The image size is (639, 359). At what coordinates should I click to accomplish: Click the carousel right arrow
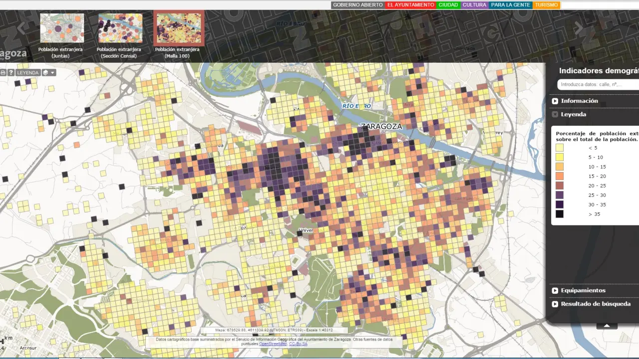579,28
